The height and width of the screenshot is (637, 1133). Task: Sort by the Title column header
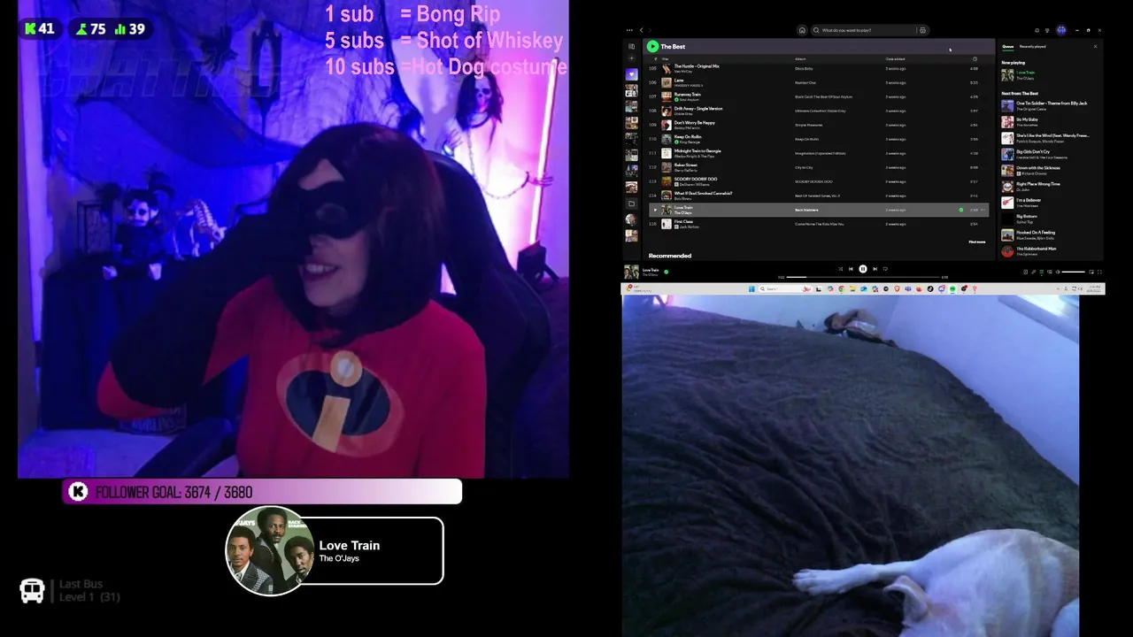click(x=665, y=59)
